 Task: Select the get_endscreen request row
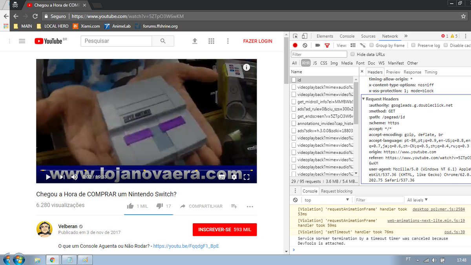coord(322,116)
